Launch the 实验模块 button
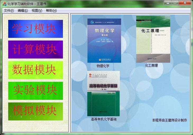The width and height of the screenshot is (193, 135). [35, 91]
